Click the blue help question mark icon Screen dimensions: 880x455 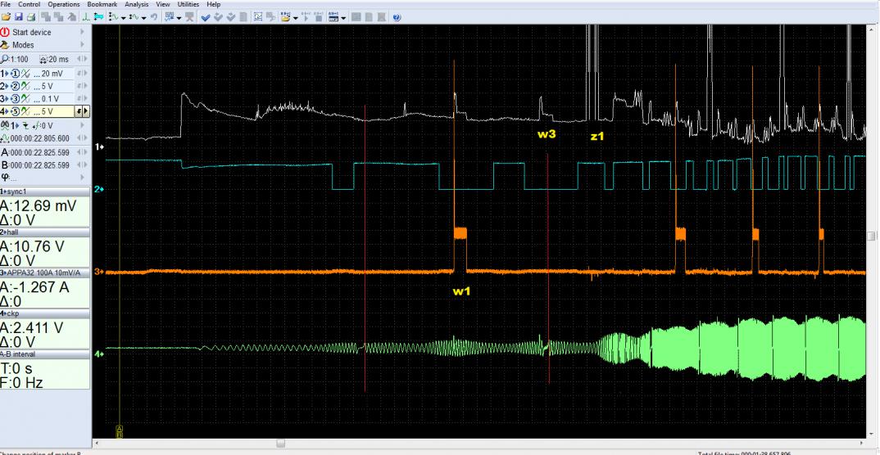[x=397, y=17]
